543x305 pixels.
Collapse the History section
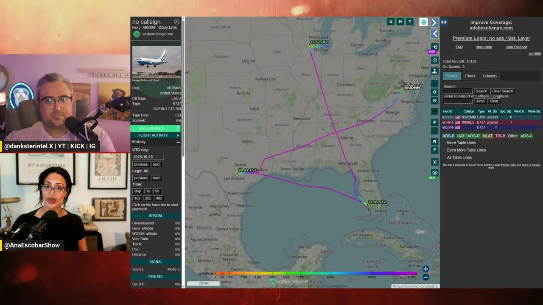(x=178, y=142)
